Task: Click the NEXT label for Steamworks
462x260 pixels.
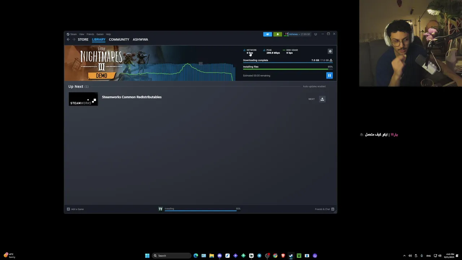Action: pos(311,99)
